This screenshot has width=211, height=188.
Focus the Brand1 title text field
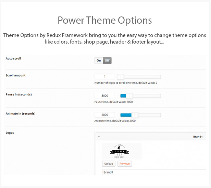pyautogui.click(x=154, y=172)
